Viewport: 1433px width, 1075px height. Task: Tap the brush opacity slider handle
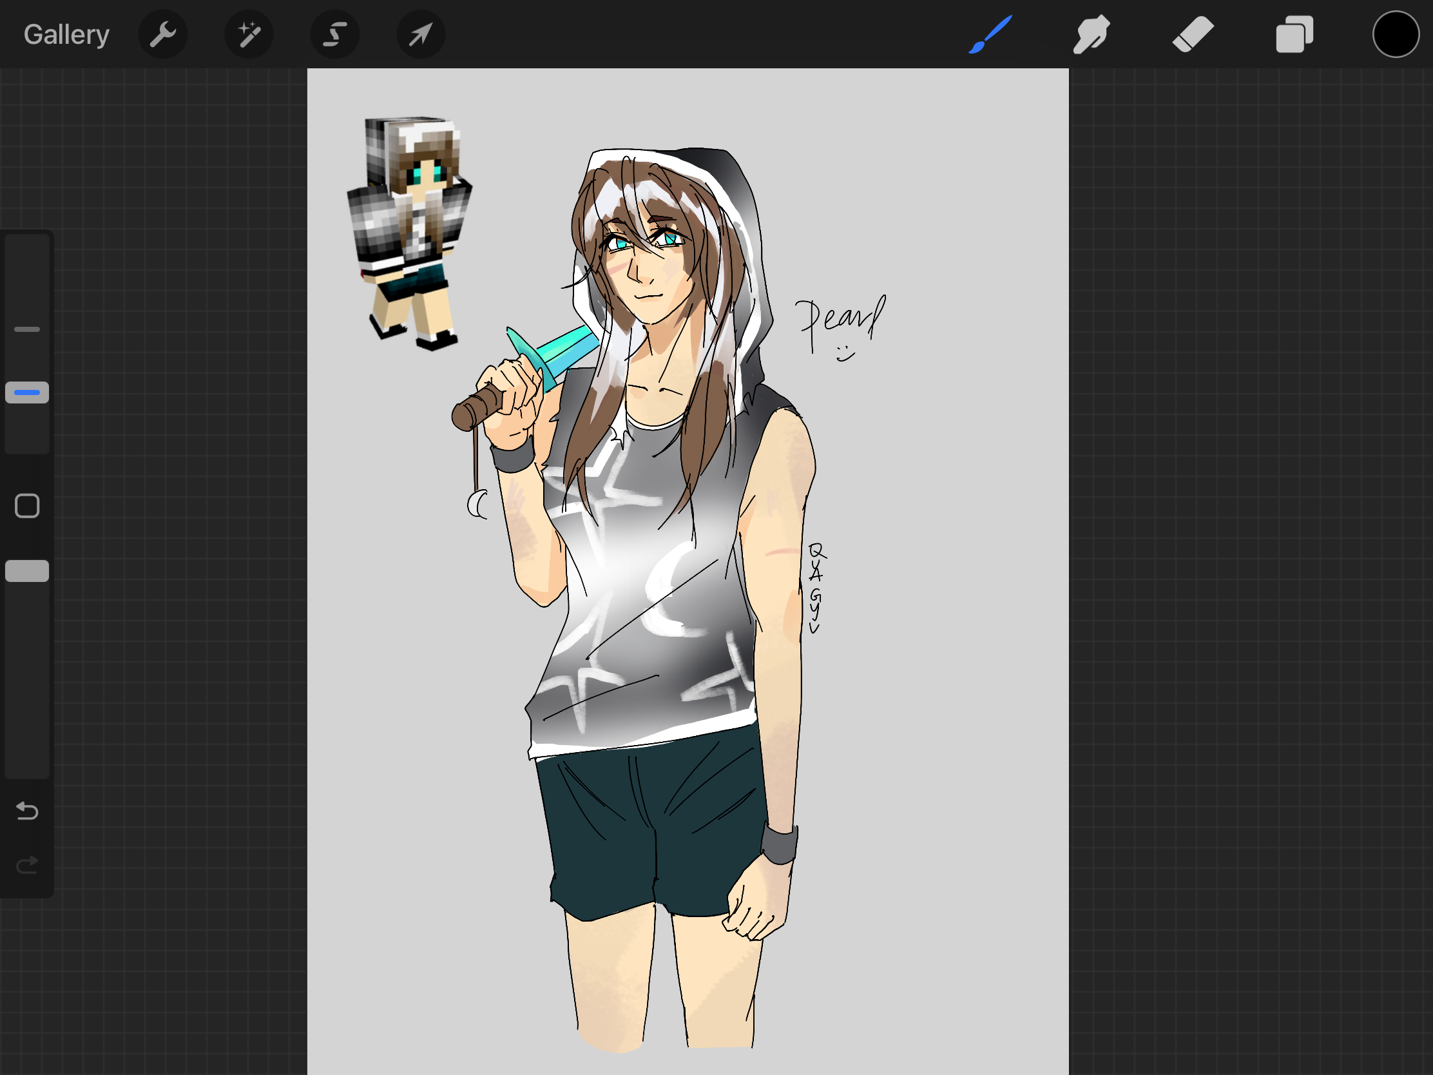click(27, 571)
